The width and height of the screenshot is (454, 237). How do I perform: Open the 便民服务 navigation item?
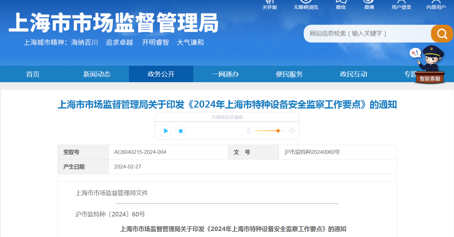[289, 74]
